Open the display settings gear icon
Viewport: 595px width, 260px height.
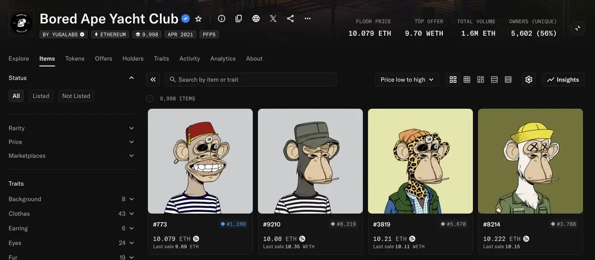529,79
